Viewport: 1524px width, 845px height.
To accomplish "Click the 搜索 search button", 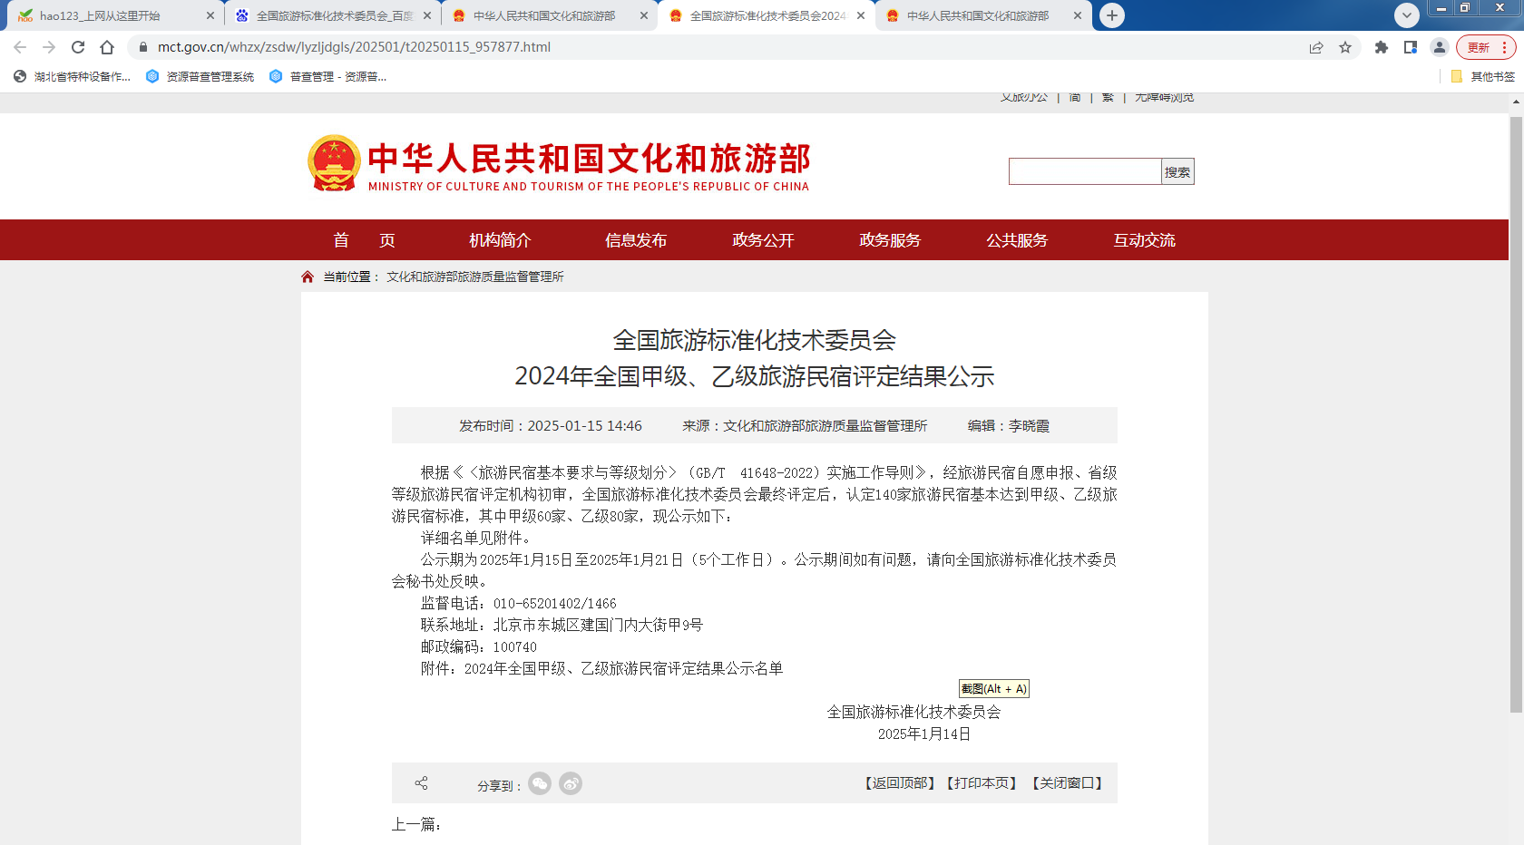I will point(1177,171).
